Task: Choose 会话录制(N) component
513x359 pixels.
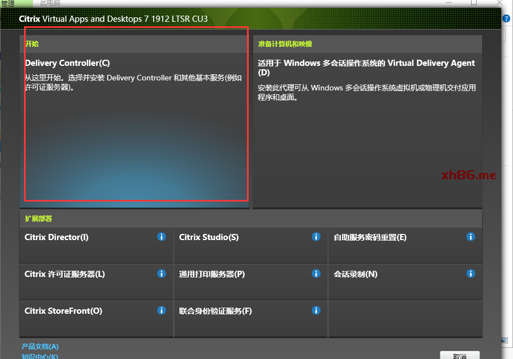Action: 405,282
